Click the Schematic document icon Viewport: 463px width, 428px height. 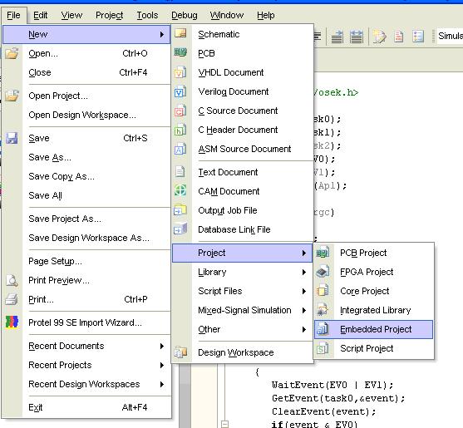[180, 33]
